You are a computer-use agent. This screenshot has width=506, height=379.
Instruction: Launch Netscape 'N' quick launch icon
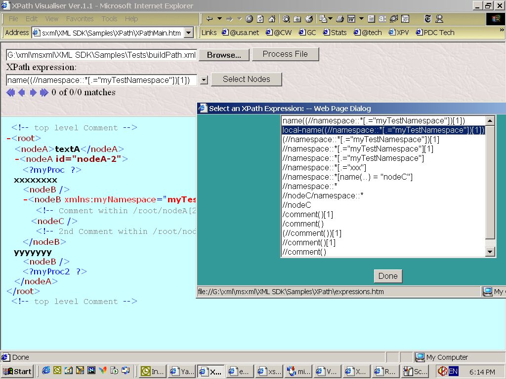coord(91,371)
